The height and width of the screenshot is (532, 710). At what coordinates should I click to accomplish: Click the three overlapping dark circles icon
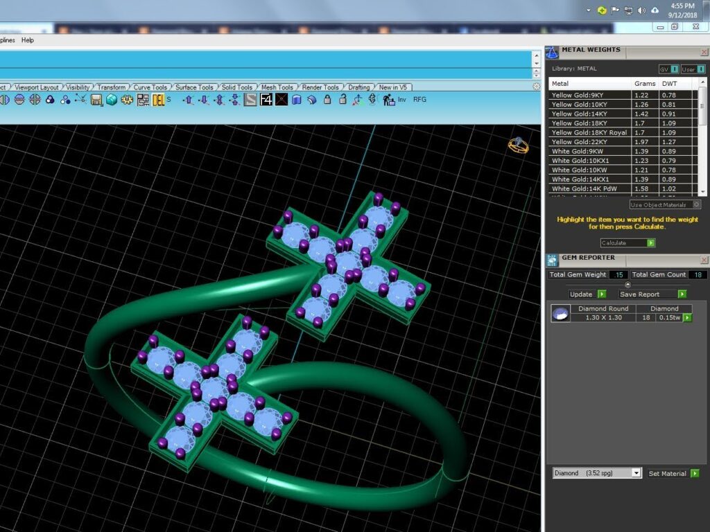(50, 100)
